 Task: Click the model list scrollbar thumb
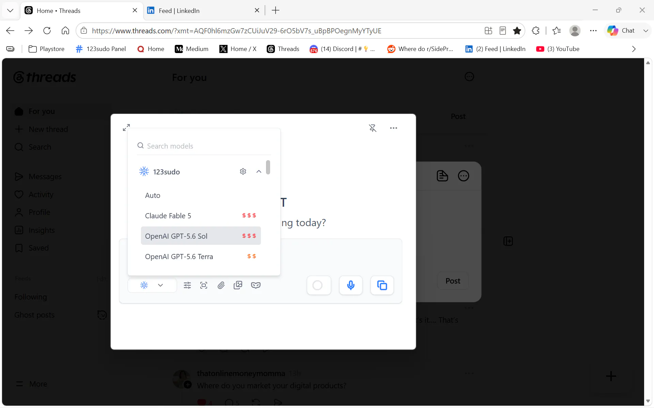(268, 167)
